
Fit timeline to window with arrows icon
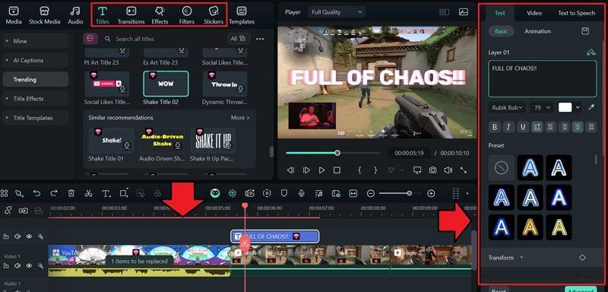[353, 193]
